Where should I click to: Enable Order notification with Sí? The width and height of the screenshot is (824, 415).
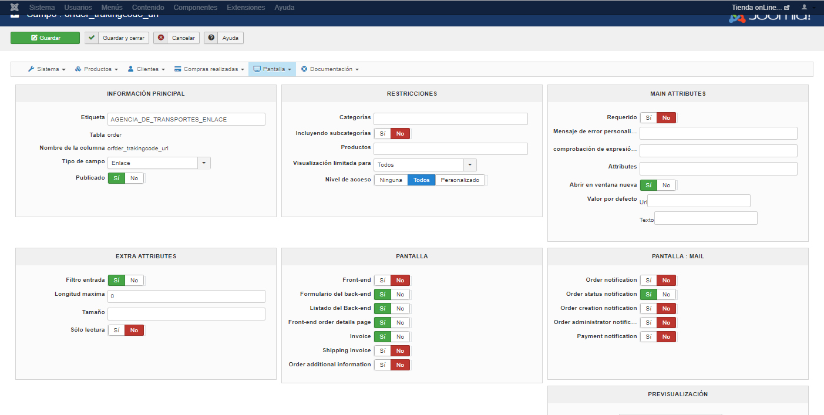[648, 281]
